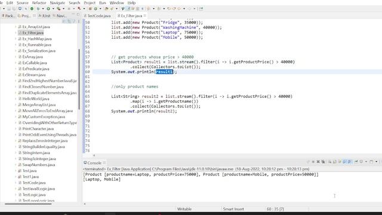The height and width of the screenshot is (215, 382).
Task: Select StringIntern.java in Package Explorer
Action: point(36,153)
